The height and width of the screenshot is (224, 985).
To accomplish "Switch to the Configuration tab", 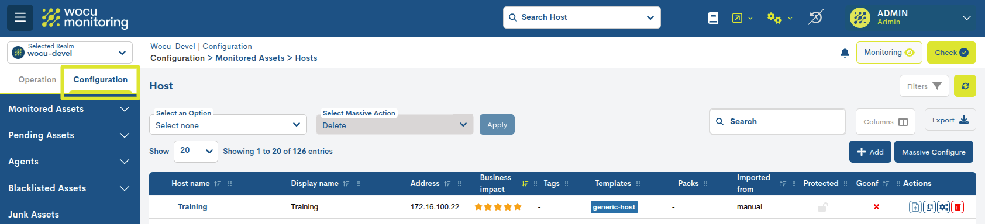I will coord(101,80).
